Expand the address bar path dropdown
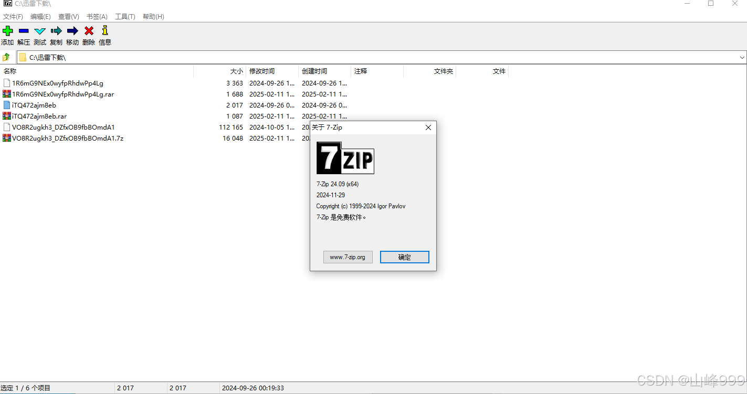Viewport: 747px width, 394px height. (x=742, y=57)
